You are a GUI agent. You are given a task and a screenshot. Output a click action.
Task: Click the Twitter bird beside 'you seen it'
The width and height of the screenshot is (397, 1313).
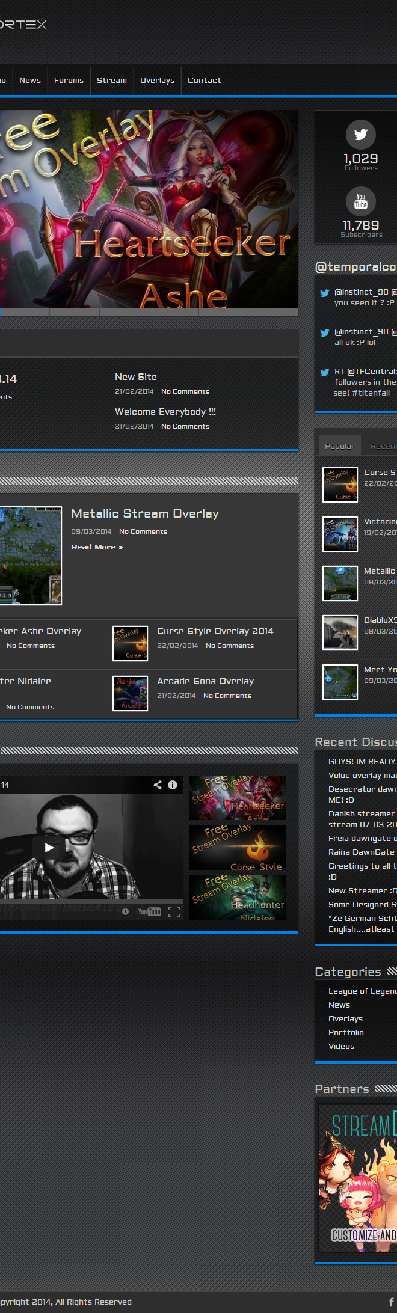point(325,293)
